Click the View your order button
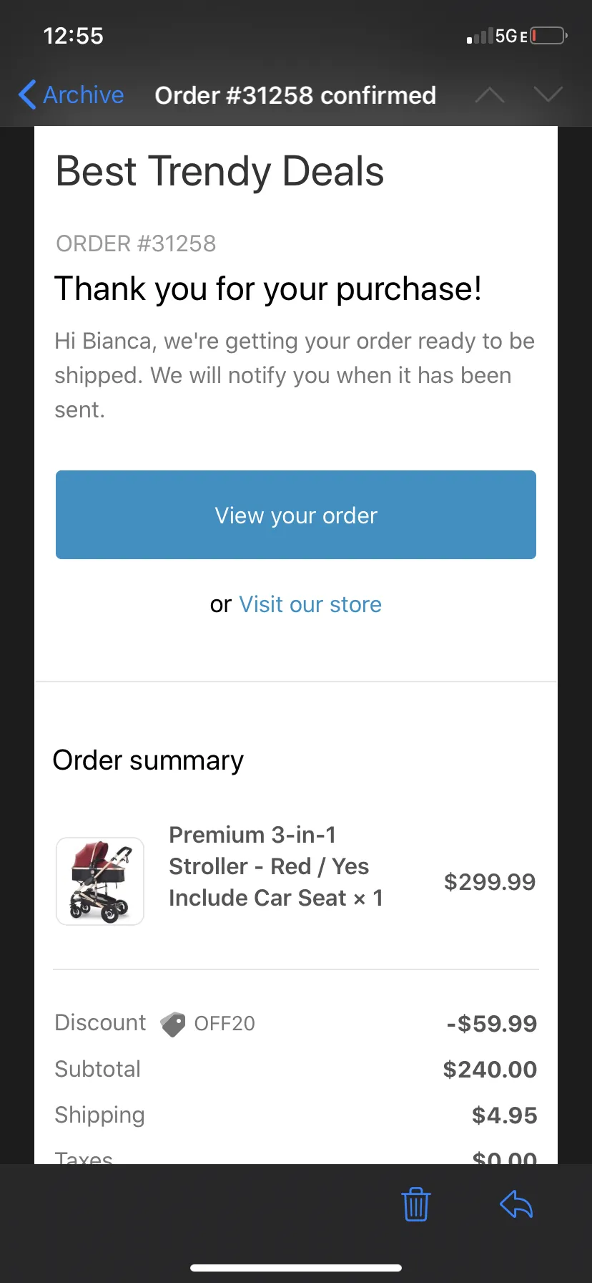 [296, 515]
